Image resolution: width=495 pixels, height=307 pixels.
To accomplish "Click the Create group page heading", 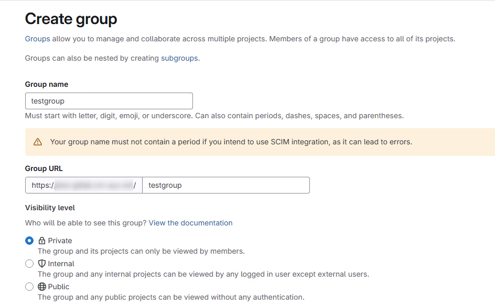I will point(71,19).
